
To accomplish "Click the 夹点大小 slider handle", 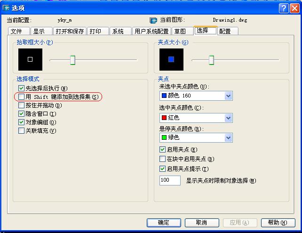I will tap(212, 60).
